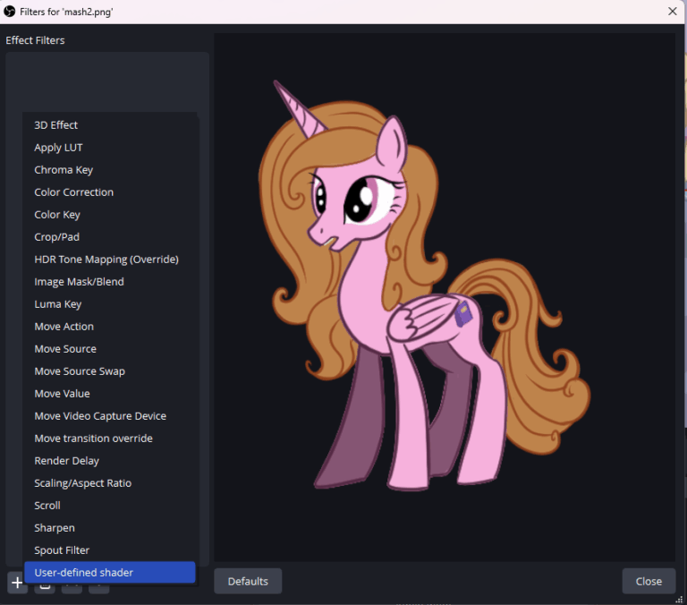This screenshot has height=605, width=687.
Task: Pick the Color Key filter option
Action: tap(57, 215)
